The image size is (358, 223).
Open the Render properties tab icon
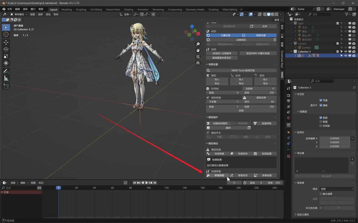click(289, 95)
